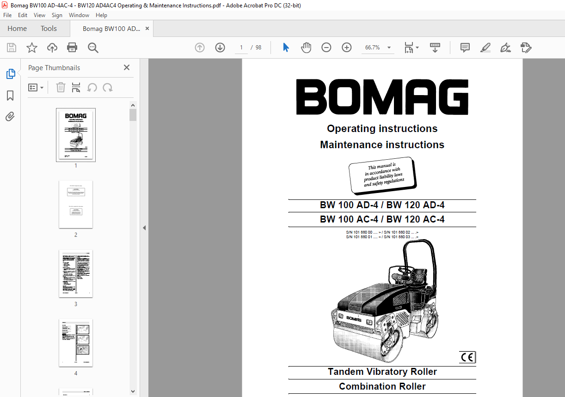Click 'BW 100 AC-4 / BW 120 AC-4' text
The height and width of the screenshot is (397, 565).
pyautogui.click(x=382, y=219)
